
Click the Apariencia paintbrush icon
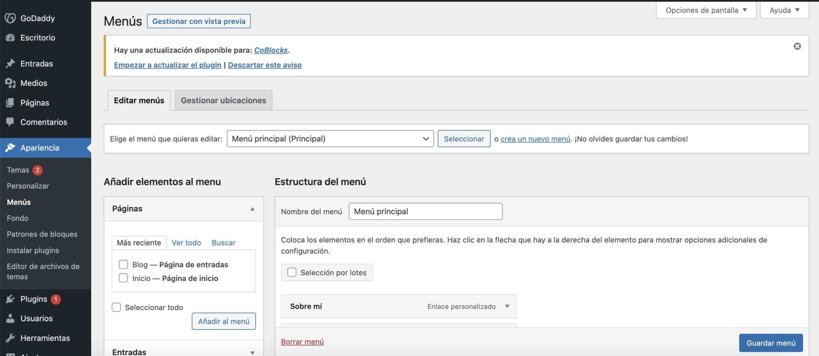[10, 148]
